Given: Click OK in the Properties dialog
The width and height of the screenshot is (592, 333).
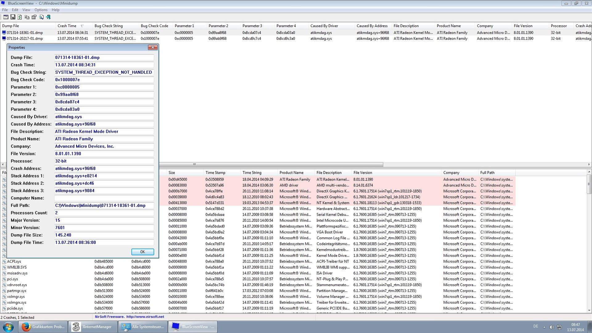Looking at the screenshot, I should [143, 252].
